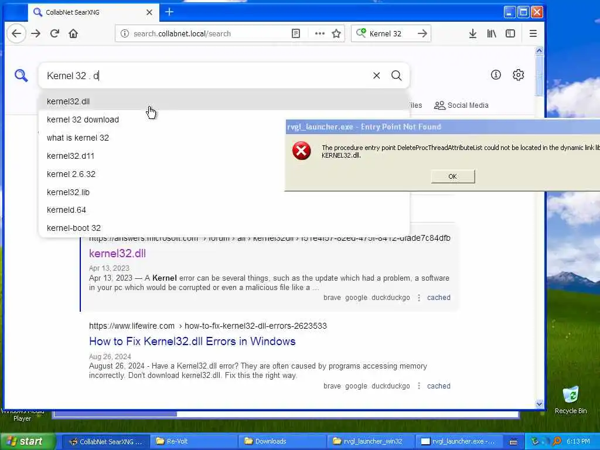Open cached copy of the kernel32.dll result

click(x=438, y=297)
